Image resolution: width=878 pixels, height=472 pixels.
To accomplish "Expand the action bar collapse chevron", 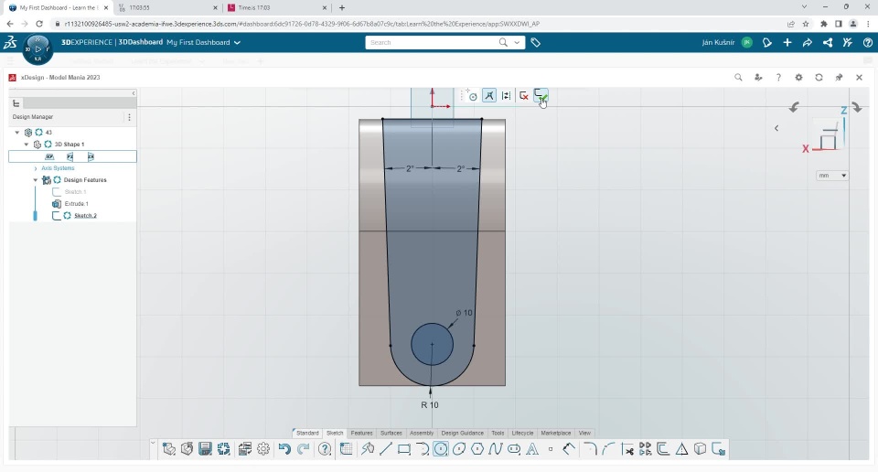I will click(x=153, y=443).
